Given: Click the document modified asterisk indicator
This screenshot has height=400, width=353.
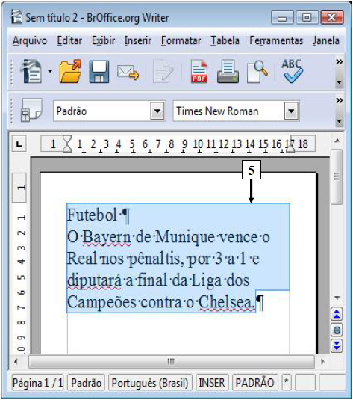Looking at the screenshot, I should pyautogui.click(x=287, y=382).
